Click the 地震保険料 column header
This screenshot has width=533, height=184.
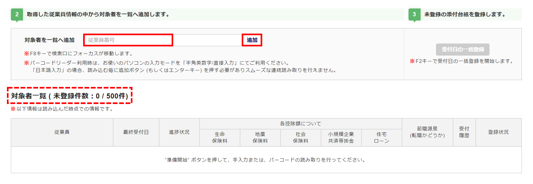pos(260,138)
